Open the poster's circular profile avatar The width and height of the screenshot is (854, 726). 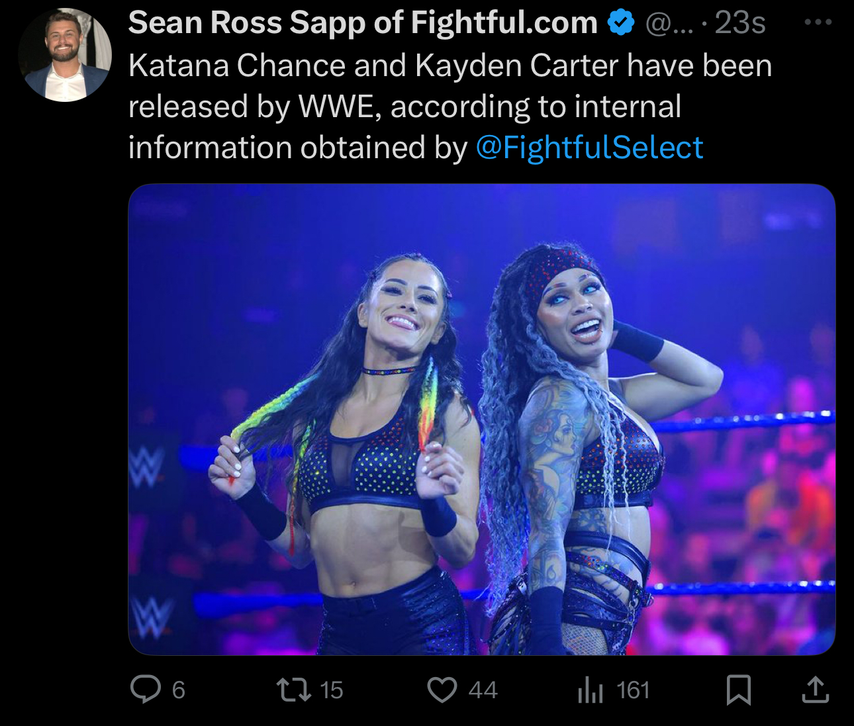[65, 55]
